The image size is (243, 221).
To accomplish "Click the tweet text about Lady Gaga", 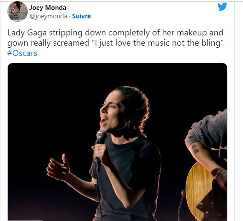I will pyautogui.click(x=115, y=43).
